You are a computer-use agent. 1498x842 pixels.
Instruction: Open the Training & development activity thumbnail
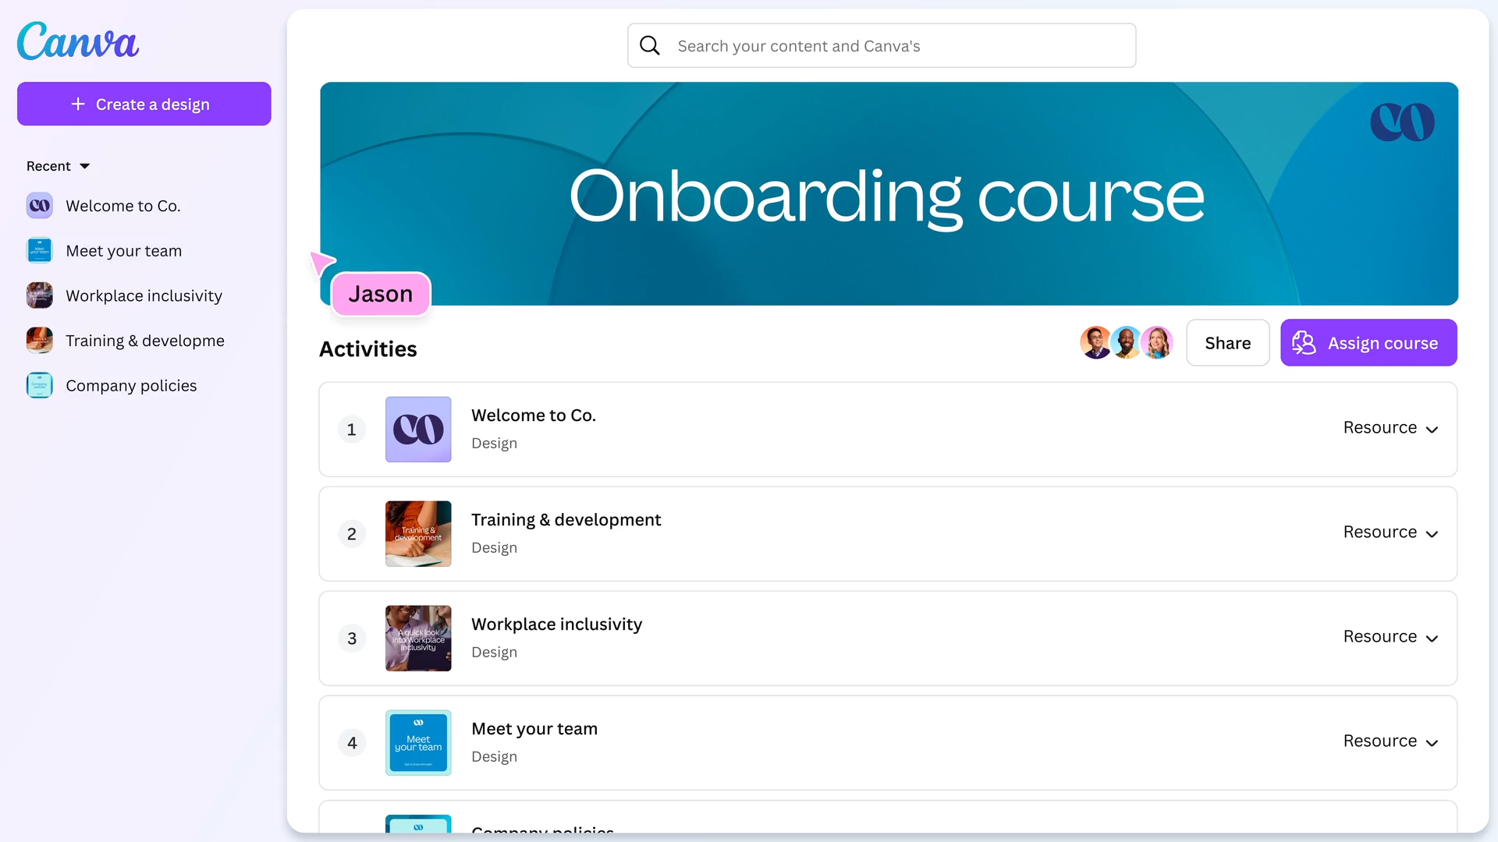point(418,534)
